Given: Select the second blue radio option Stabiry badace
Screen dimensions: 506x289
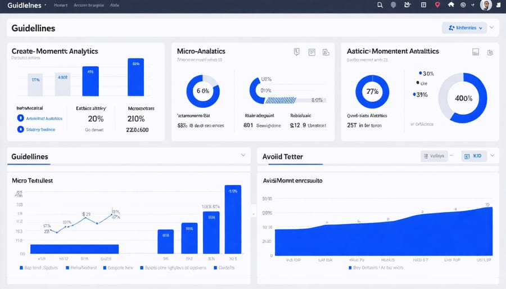Looking at the screenshot, I should (20, 129).
